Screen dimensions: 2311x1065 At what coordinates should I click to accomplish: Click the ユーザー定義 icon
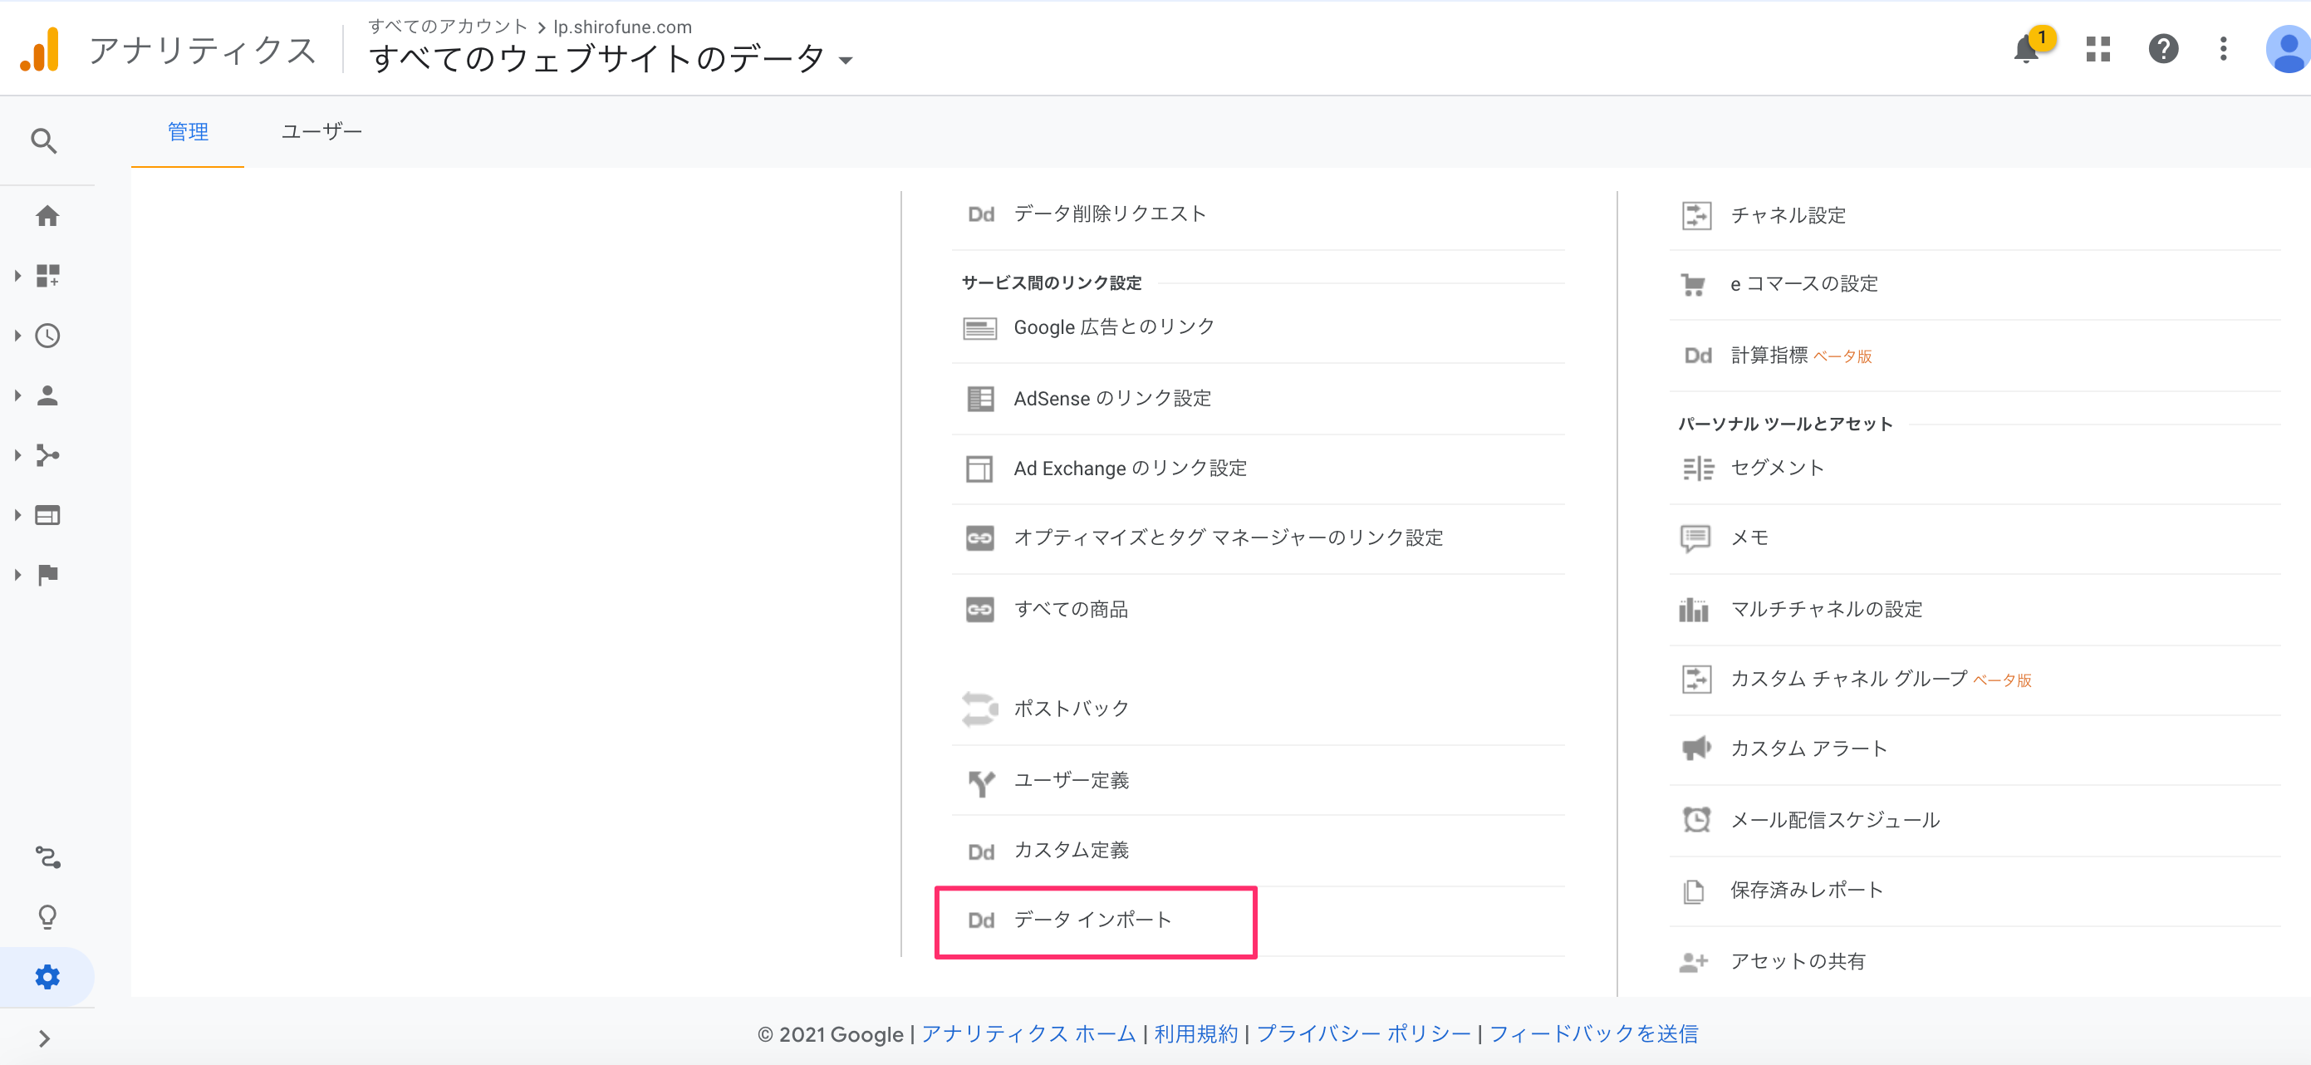(x=980, y=783)
